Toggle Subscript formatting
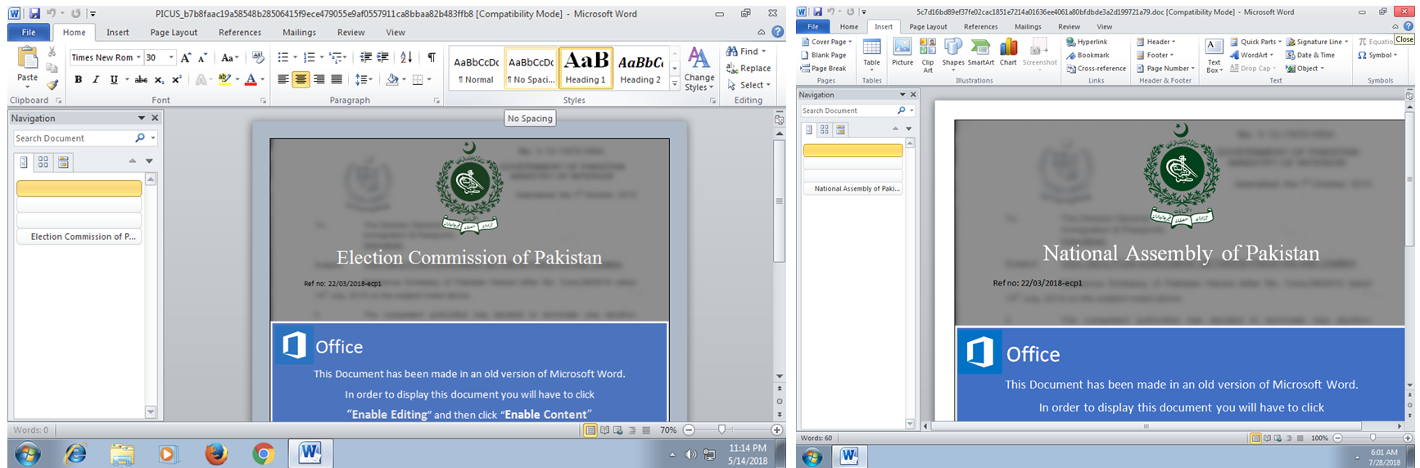The width and height of the screenshot is (1420, 468). pyautogui.click(x=159, y=79)
